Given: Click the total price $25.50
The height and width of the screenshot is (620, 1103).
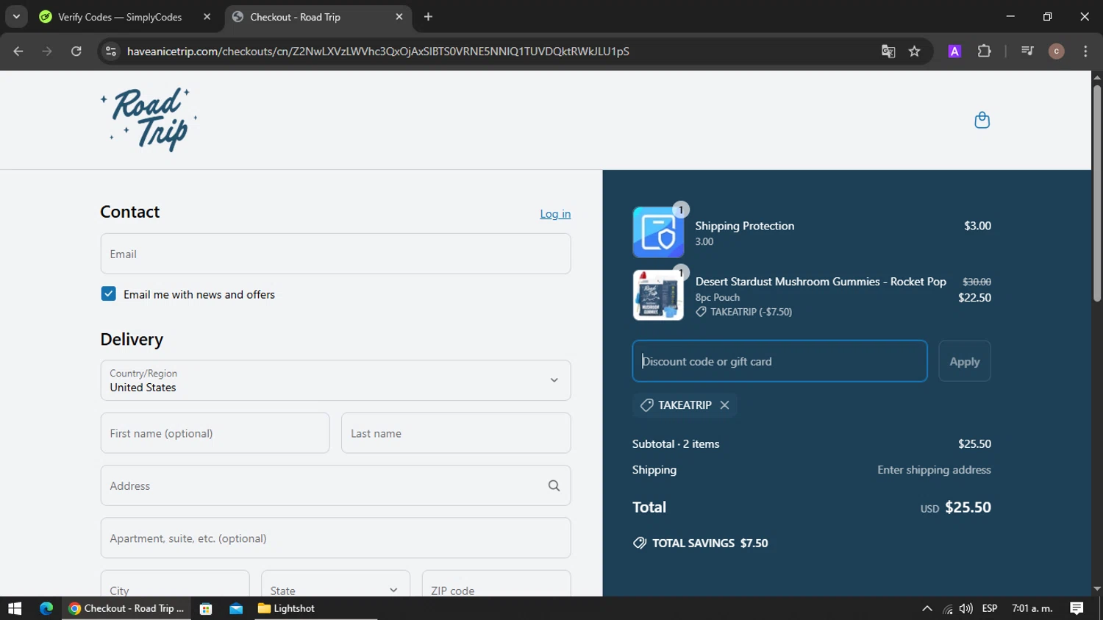Looking at the screenshot, I should 968,507.
